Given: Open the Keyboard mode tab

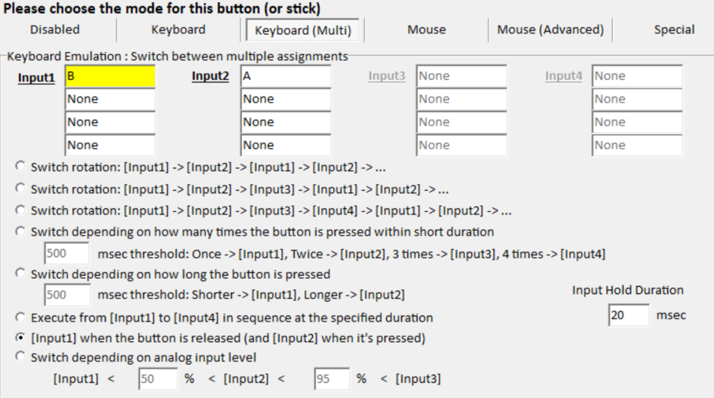Looking at the screenshot, I should click(x=178, y=30).
